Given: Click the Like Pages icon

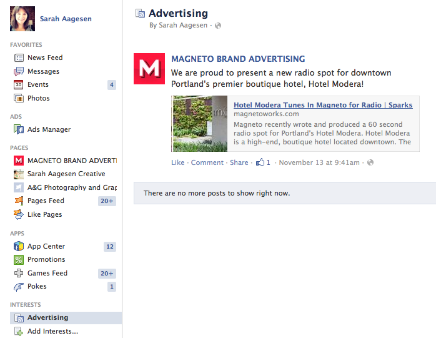Looking at the screenshot, I should (19, 214).
